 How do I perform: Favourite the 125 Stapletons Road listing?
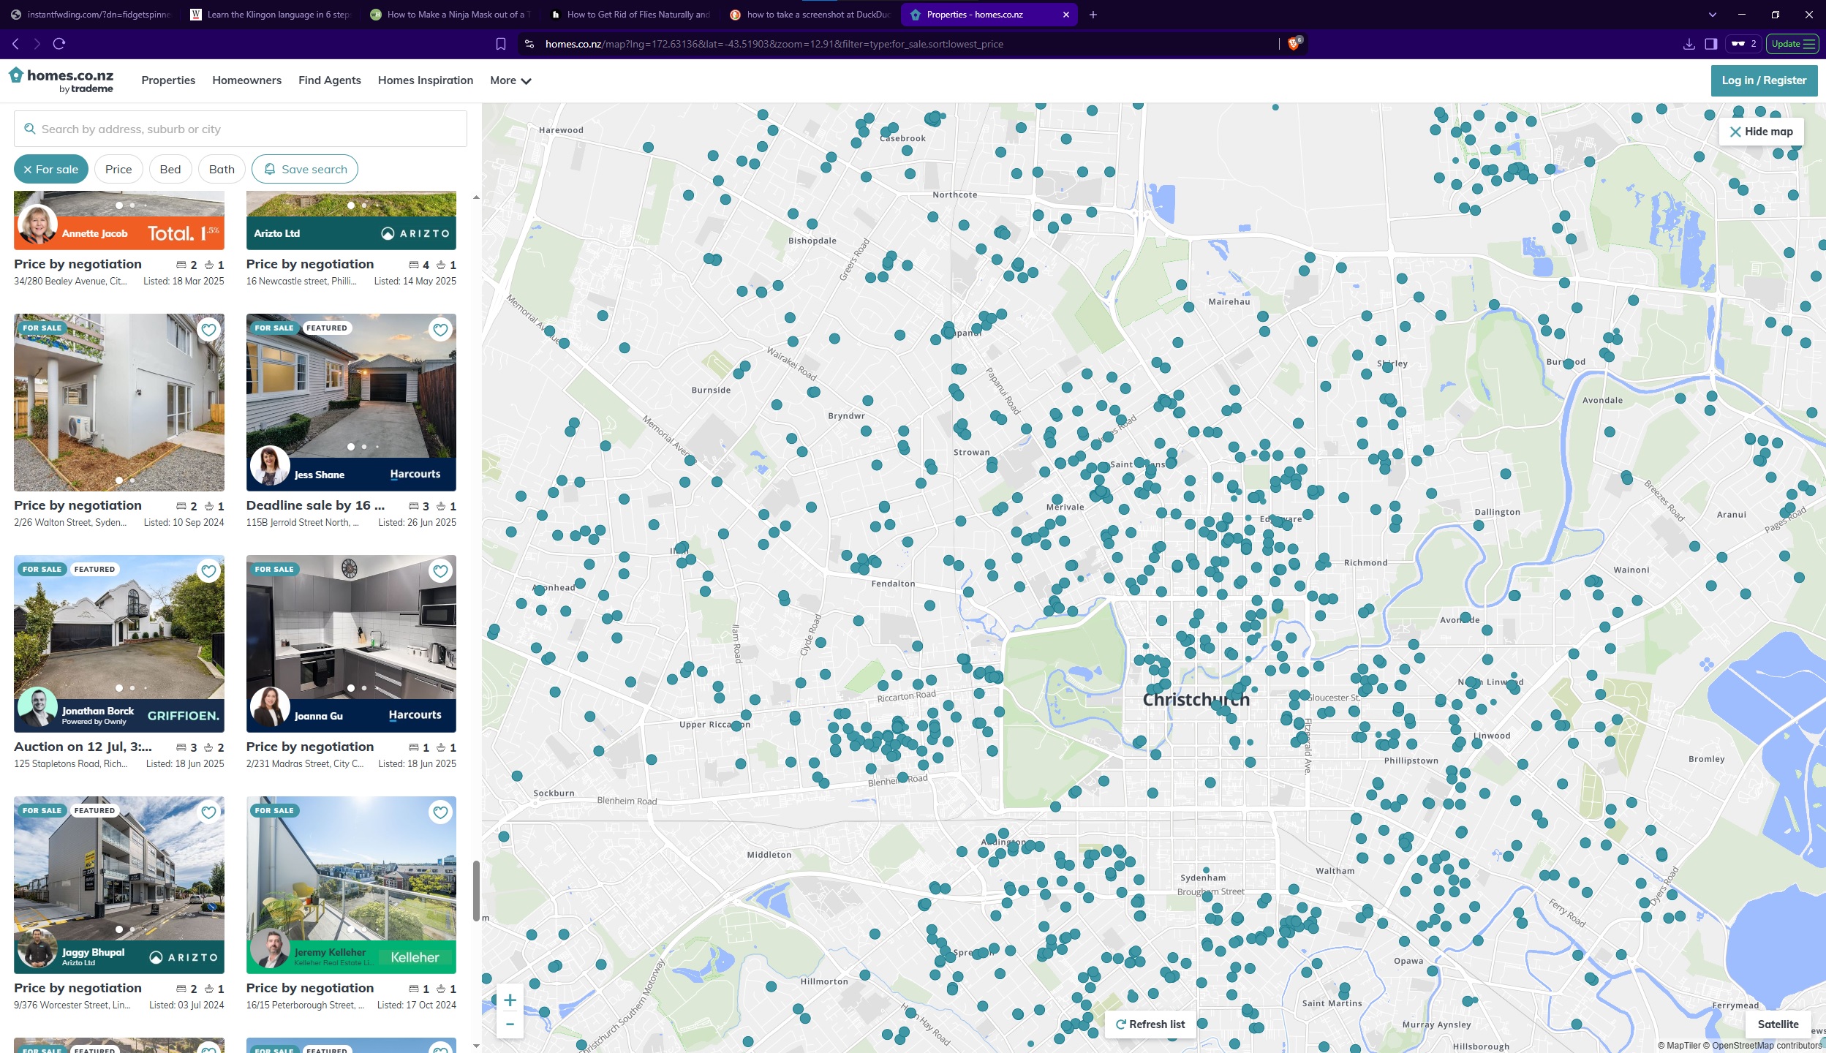click(x=208, y=571)
